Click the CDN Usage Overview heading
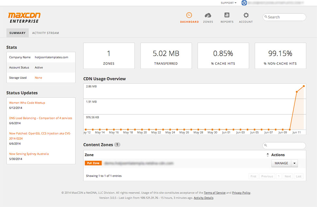The height and width of the screenshot is (207, 317). coord(105,79)
